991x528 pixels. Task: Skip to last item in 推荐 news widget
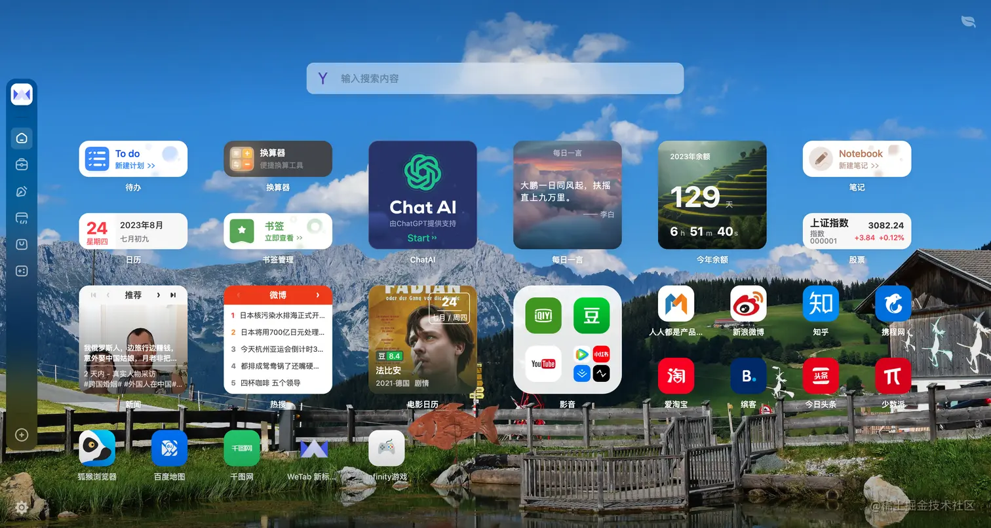[173, 295]
